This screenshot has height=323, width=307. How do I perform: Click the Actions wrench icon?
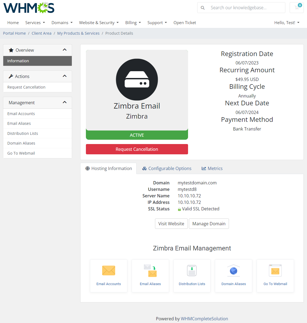tap(11, 76)
